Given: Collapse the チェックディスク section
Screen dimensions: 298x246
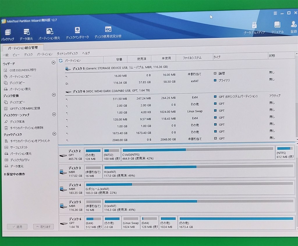Looking at the screenshot, I should pos(54,134).
